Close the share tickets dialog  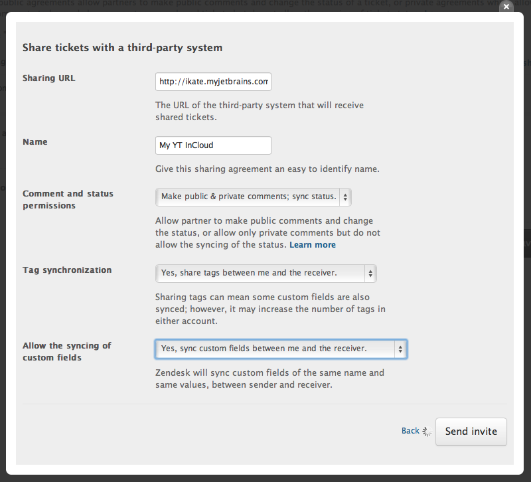tap(506, 7)
